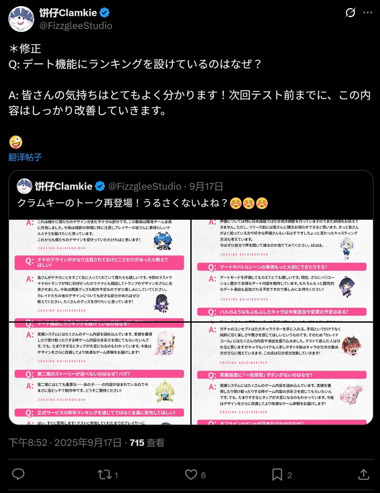380x493 pixels.
Task: Open the quoted post's small avatar
Action: [x=25, y=186]
